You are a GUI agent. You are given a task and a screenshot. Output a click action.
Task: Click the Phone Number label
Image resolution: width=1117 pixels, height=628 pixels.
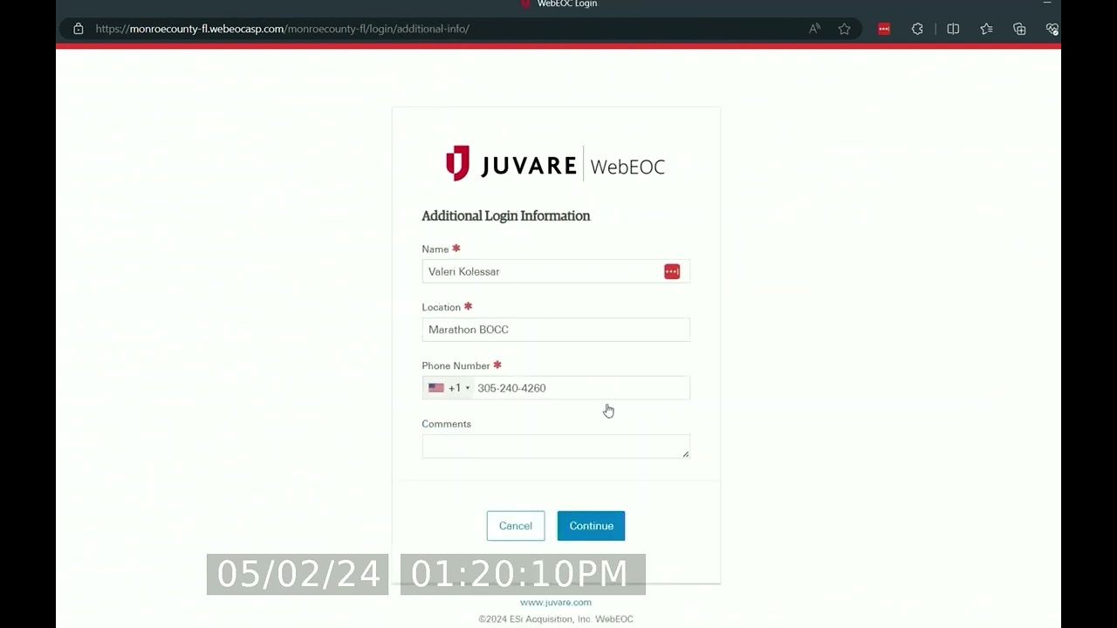tap(456, 366)
